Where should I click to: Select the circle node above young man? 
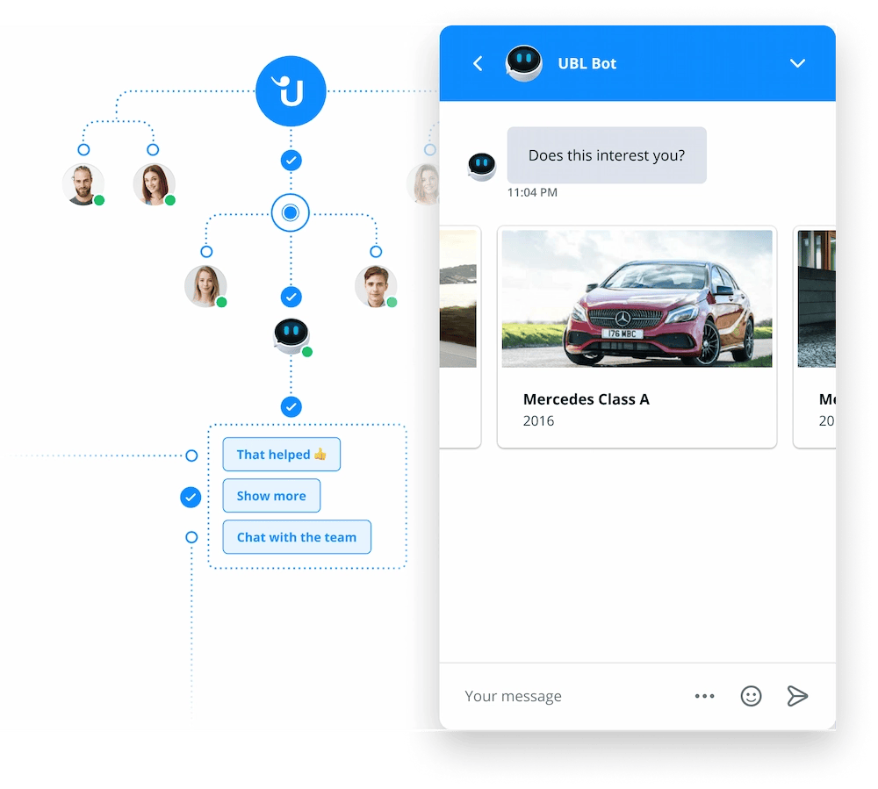tap(376, 251)
